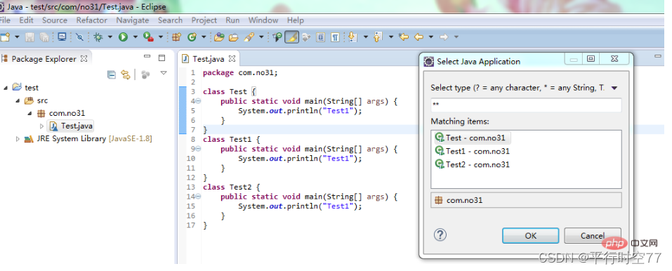
Task: Click the Previous Annotation up-arrow icon
Action: pos(378,37)
